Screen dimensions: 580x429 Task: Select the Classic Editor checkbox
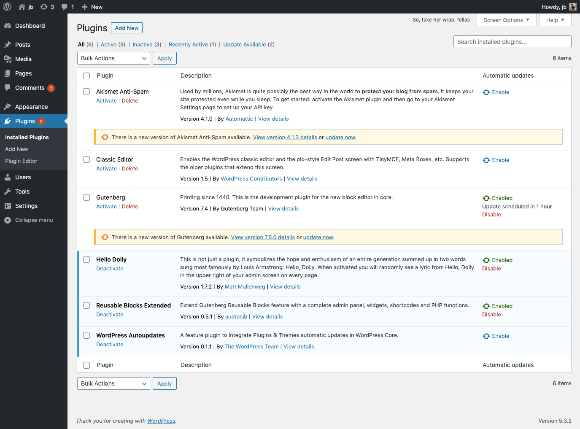(86, 159)
